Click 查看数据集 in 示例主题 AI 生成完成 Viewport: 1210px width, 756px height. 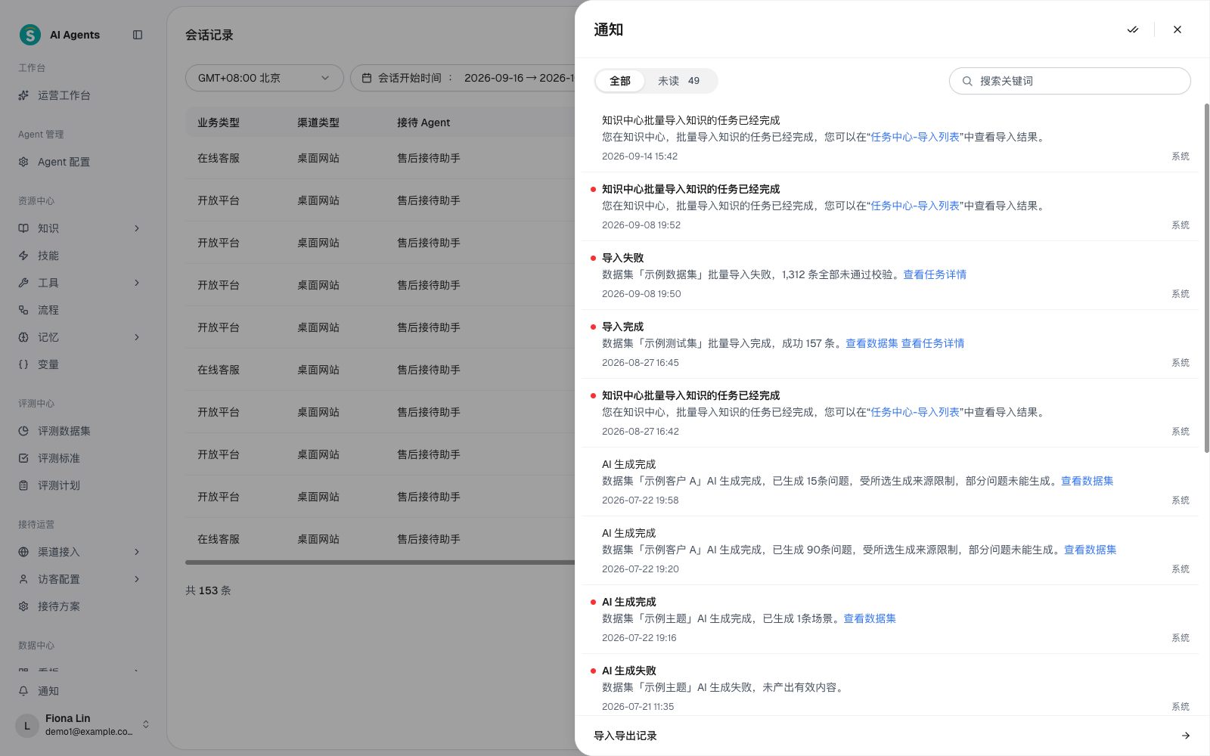pyautogui.click(x=870, y=618)
